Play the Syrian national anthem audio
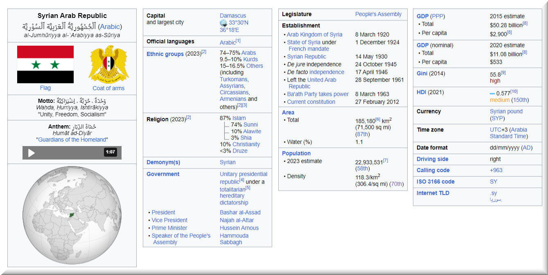This screenshot has height=275, width=548. [x=31, y=153]
